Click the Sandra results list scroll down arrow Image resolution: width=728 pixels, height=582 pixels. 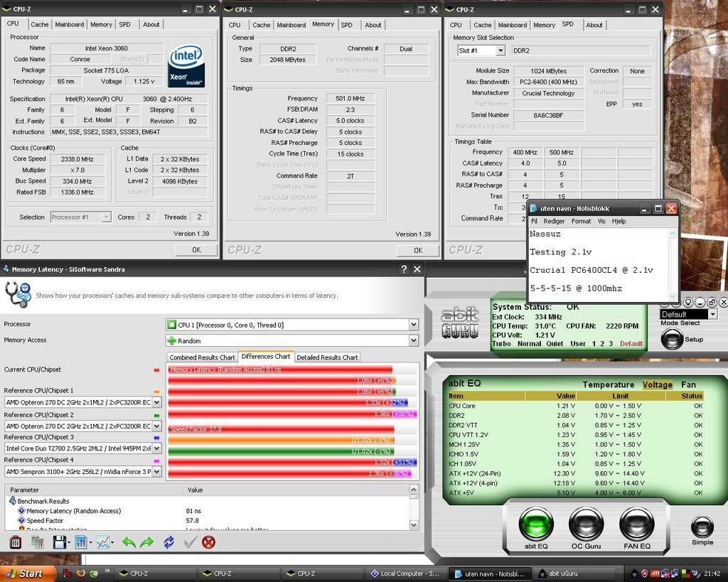tap(414, 525)
